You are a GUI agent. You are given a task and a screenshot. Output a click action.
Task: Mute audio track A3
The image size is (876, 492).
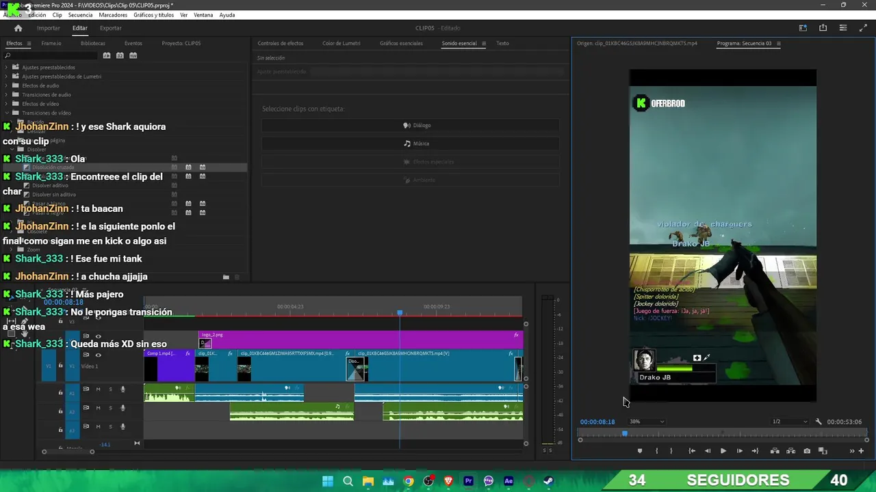point(98,426)
